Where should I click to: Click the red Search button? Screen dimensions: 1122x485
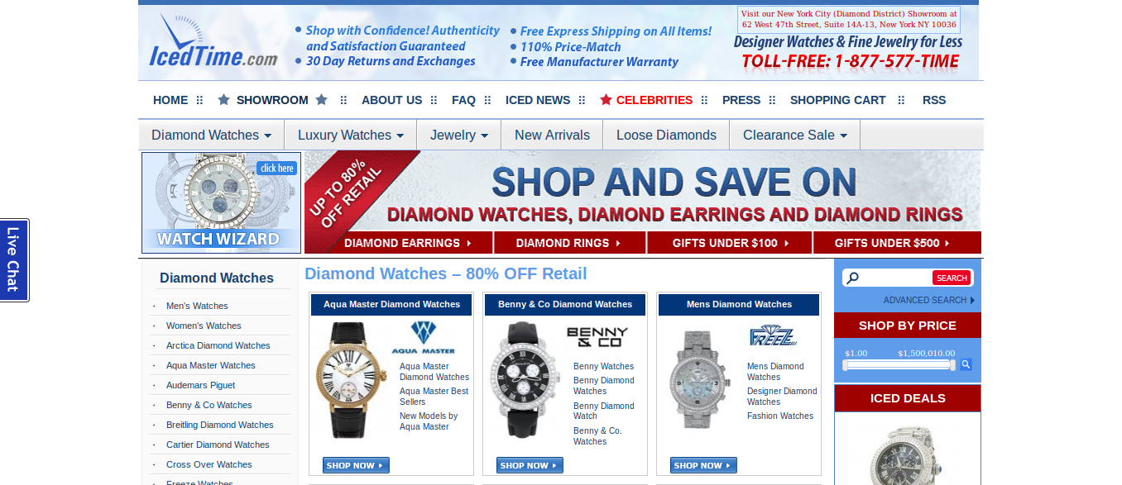(x=952, y=278)
